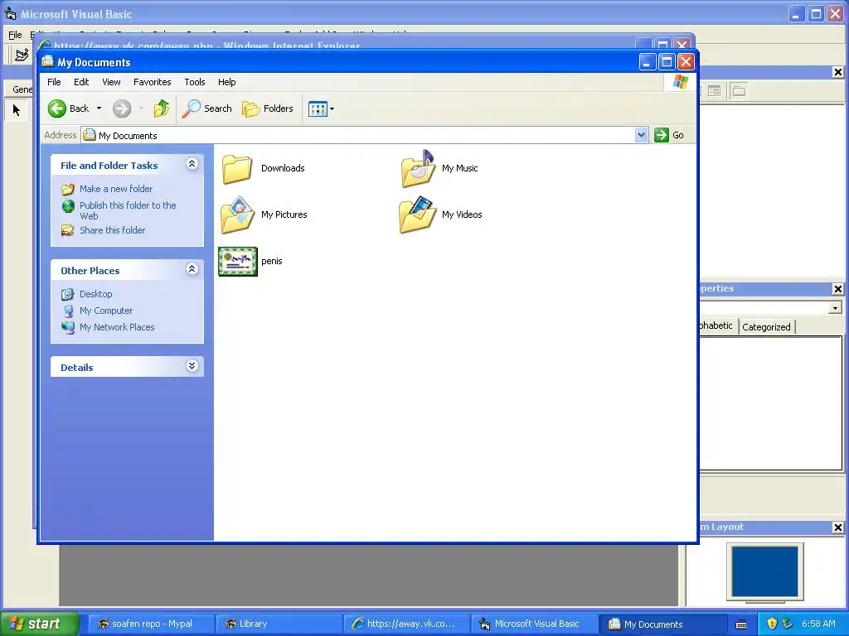Click the Desktop icon in Other Places
Viewport: 849px width, 636px height.
tap(68, 294)
